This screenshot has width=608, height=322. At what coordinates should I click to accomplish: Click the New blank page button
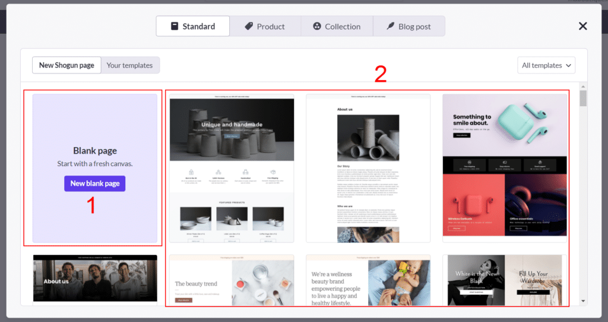click(x=95, y=183)
